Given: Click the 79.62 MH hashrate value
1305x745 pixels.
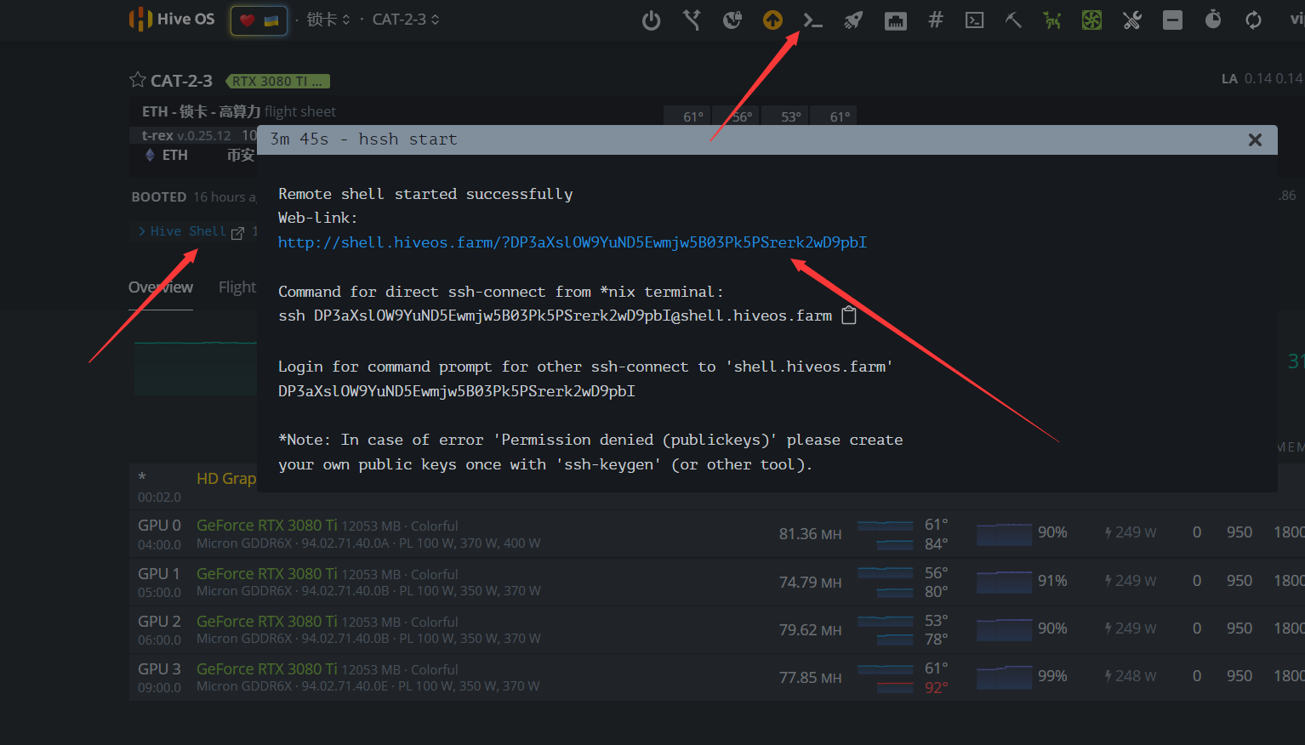Looking at the screenshot, I should [810, 630].
